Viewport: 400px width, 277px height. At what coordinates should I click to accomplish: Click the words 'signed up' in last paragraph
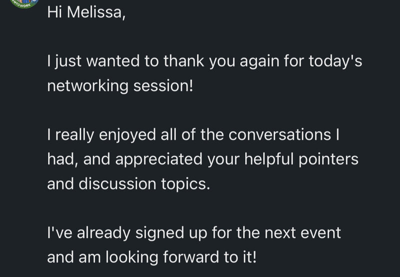[x=171, y=233]
